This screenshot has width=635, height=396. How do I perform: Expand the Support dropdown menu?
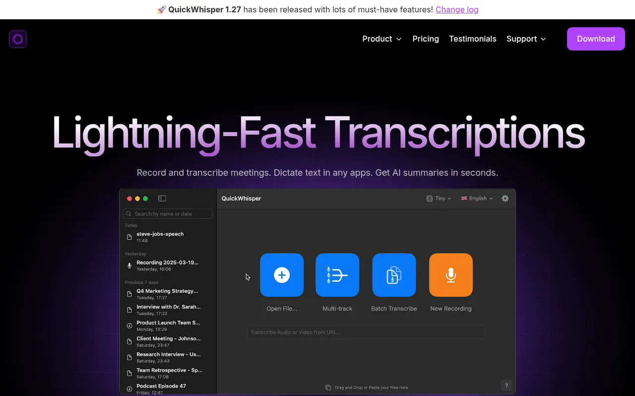click(x=526, y=39)
